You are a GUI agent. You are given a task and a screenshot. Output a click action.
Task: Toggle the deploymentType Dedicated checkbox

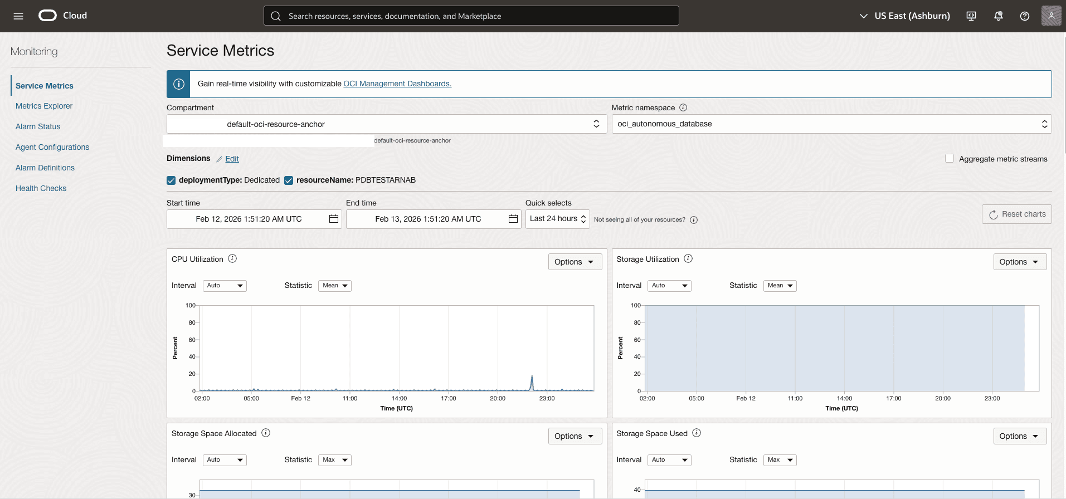point(171,180)
